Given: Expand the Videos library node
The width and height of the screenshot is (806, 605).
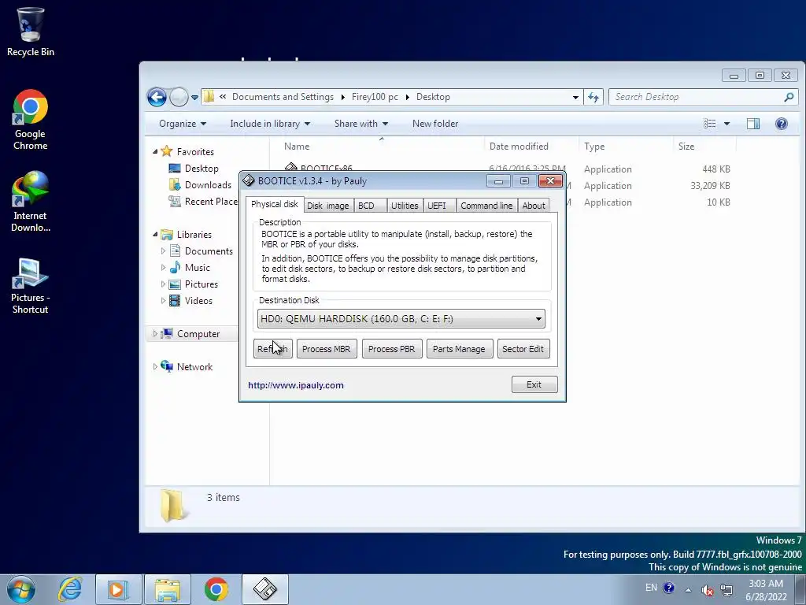Looking at the screenshot, I should point(163,300).
